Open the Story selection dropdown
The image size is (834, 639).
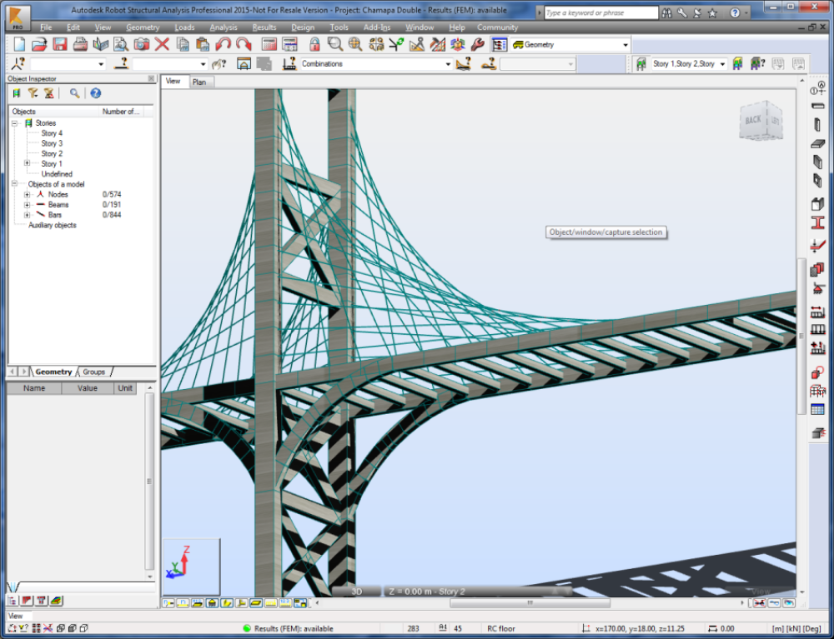(722, 64)
